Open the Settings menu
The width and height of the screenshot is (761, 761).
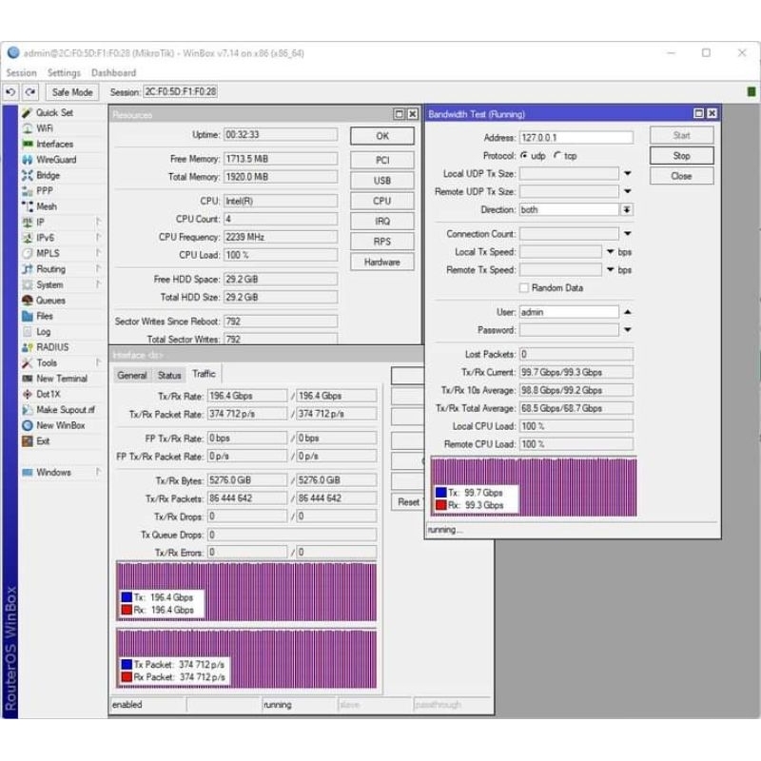pyautogui.click(x=64, y=73)
